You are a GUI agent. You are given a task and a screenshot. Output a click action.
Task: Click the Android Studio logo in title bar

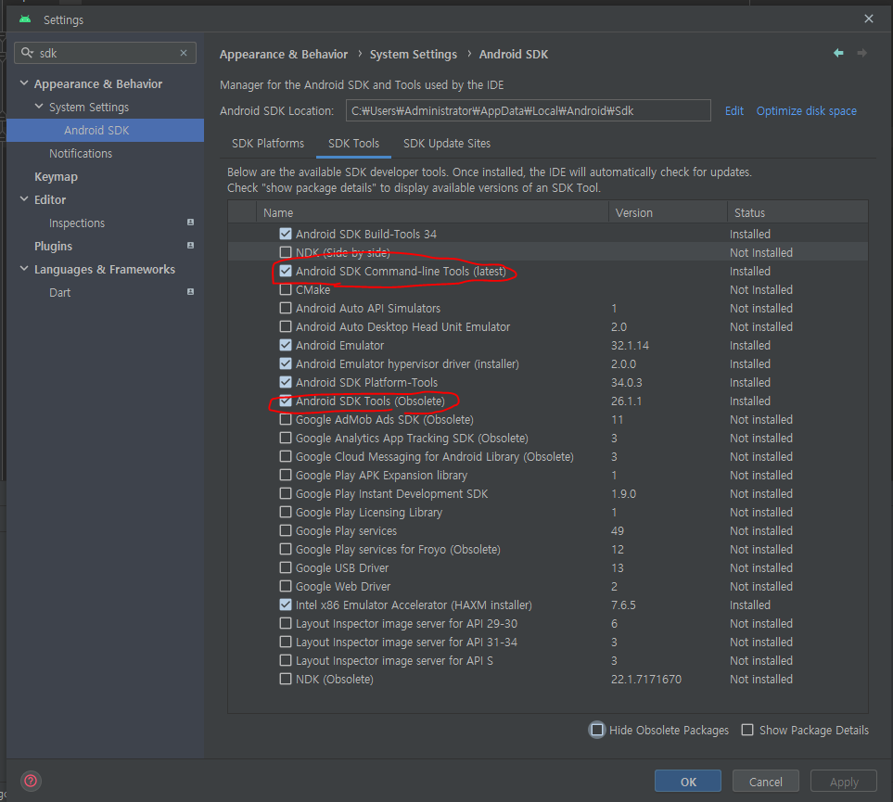[x=25, y=19]
